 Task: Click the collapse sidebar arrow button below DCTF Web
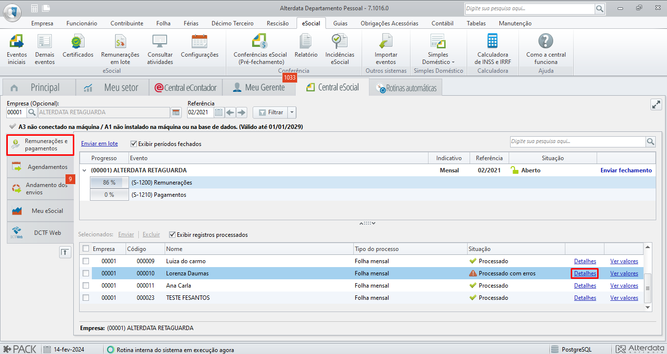tap(65, 252)
